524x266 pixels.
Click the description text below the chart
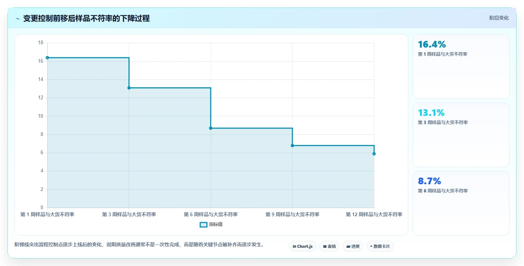139,245
